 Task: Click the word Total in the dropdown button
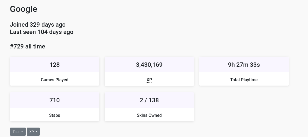[16, 132]
